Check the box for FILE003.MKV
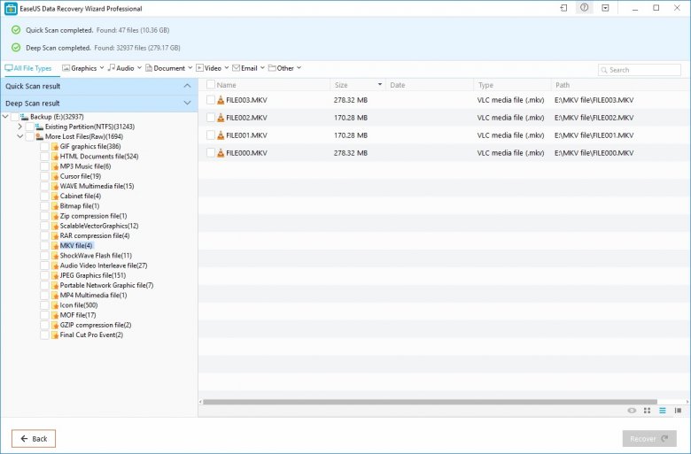This screenshot has height=454, width=691. coord(211,100)
